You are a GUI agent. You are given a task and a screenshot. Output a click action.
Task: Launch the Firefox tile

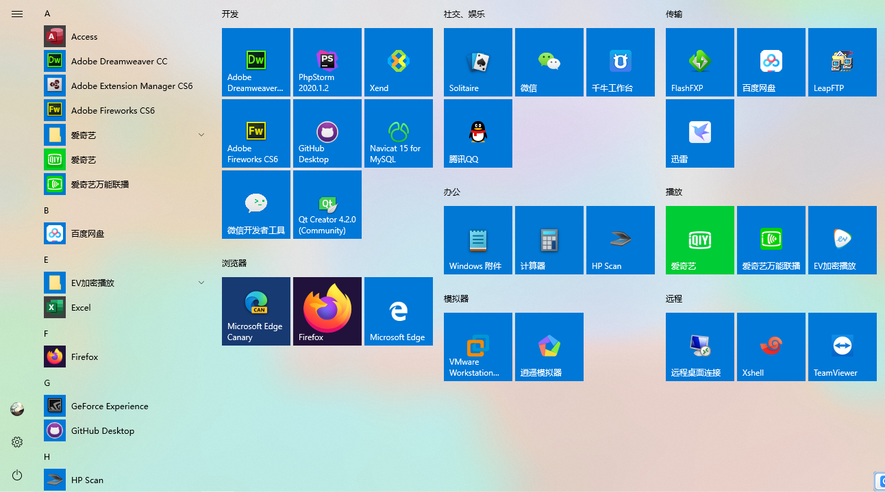(x=327, y=311)
